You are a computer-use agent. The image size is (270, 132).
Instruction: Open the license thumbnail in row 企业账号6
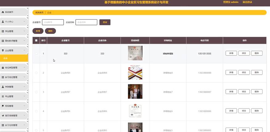(x=135, y=111)
